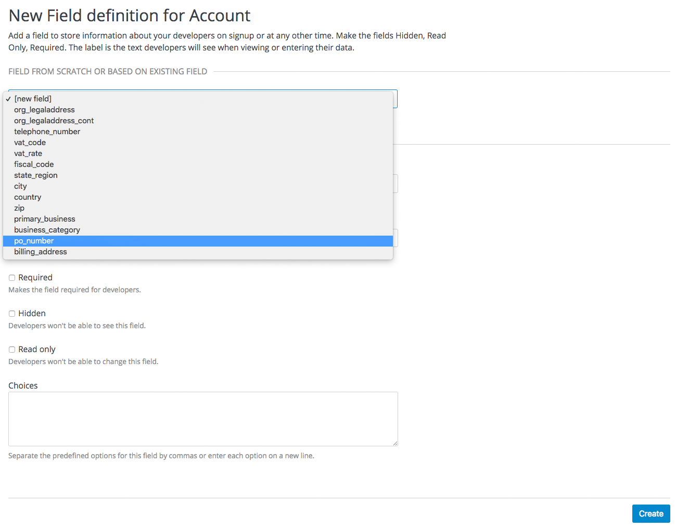Select country from the field list
Image resolution: width=676 pixels, height=529 pixels.
tap(28, 197)
